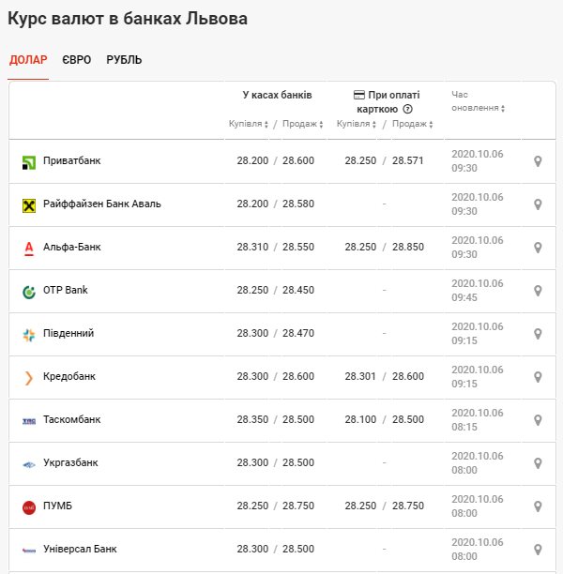The image size is (563, 574).
Task: Open the Універсал Банк link
Action: 80,549
